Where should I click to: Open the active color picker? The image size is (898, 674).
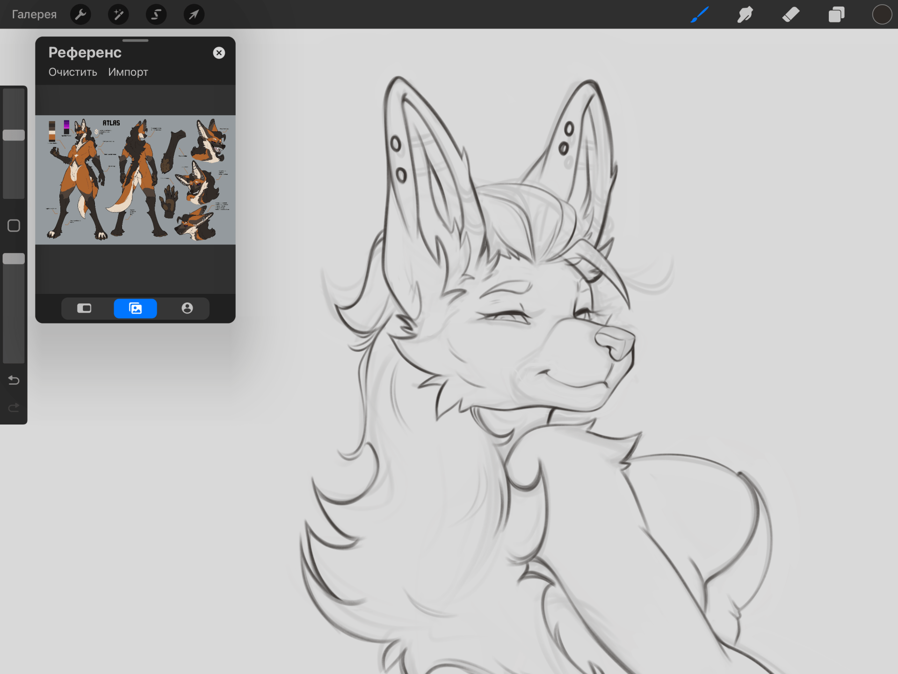pos(882,15)
